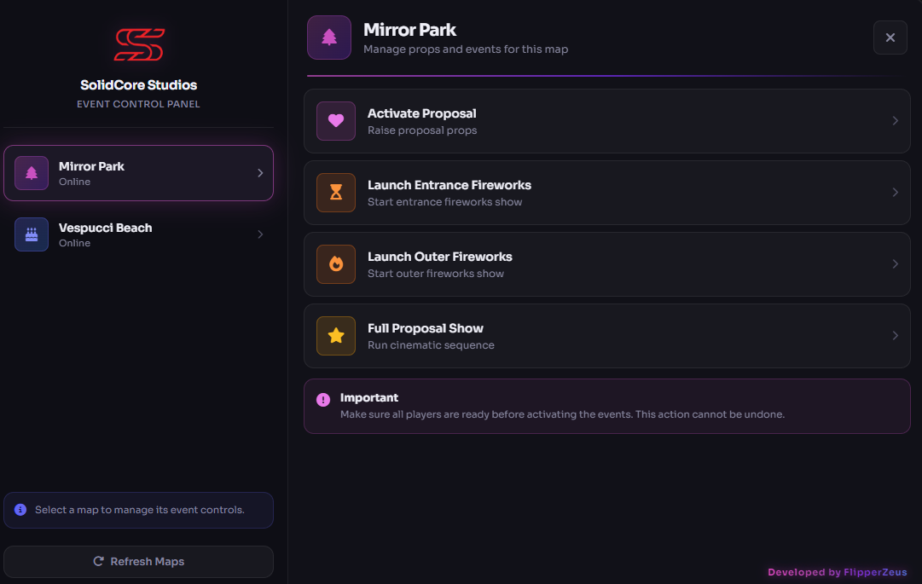The width and height of the screenshot is (922, 584).
Task: Click the Raise proposal props description
Action: (x=422, y=130)
